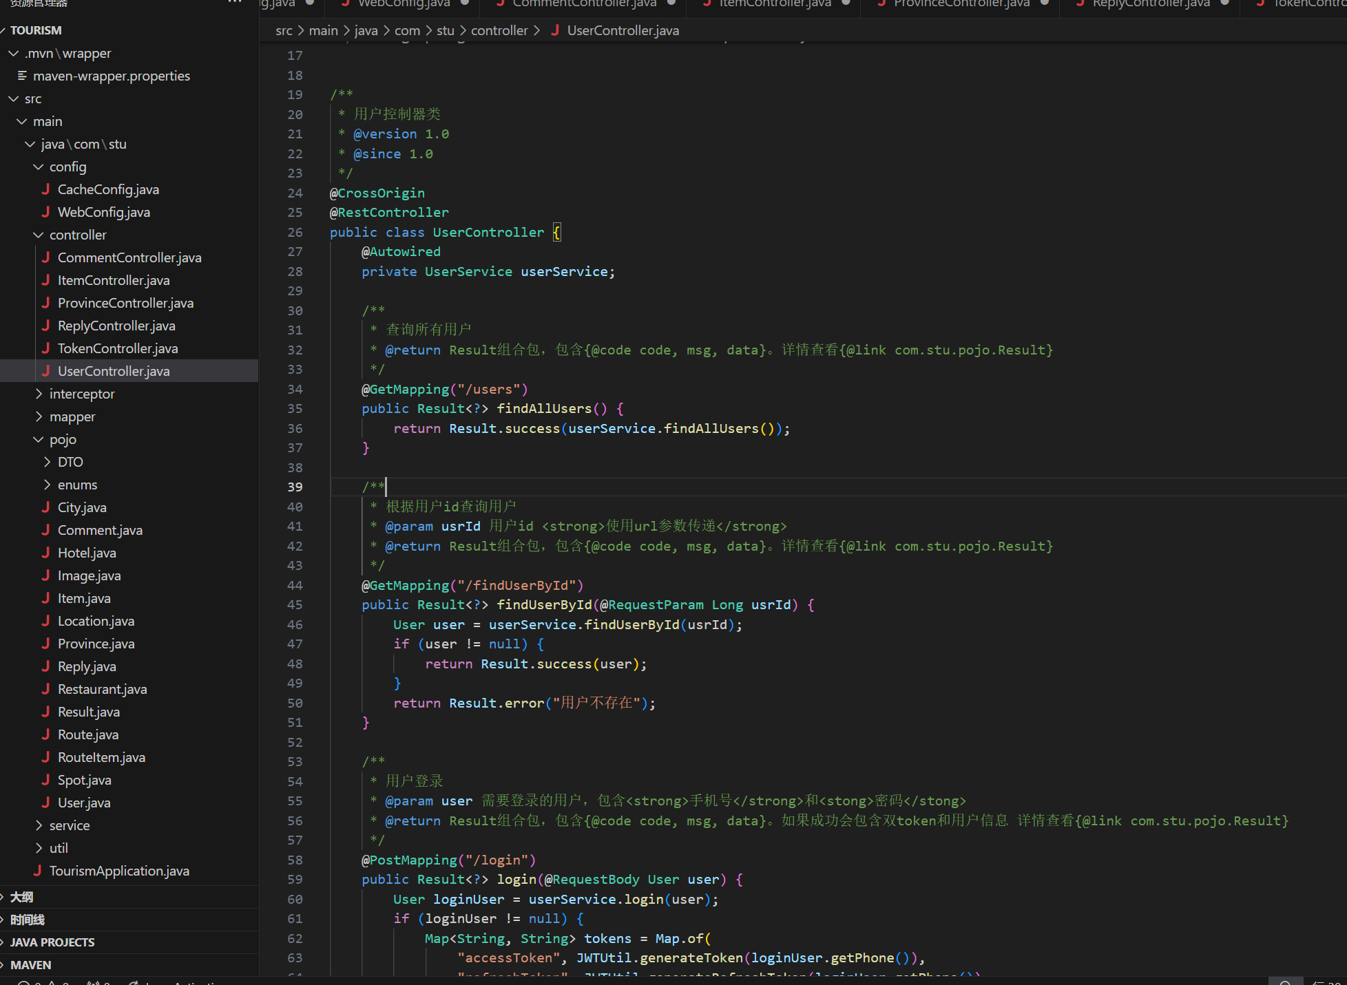Open ProvinceController.java from the explorer

pyautogui.click(x=125, y=303)
